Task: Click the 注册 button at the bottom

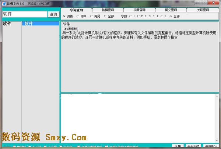Action: pos(178,146)
